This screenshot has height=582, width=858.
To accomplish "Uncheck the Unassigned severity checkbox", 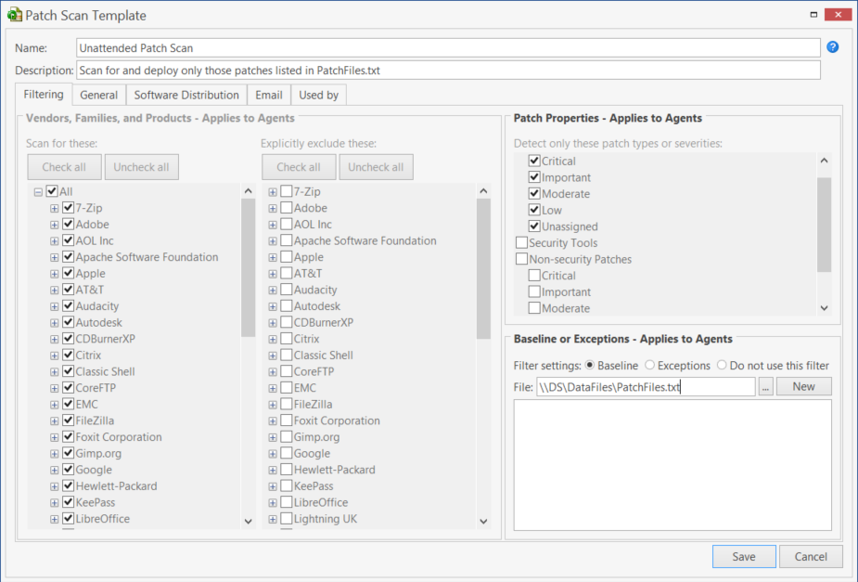I will (x=534, y=226).
